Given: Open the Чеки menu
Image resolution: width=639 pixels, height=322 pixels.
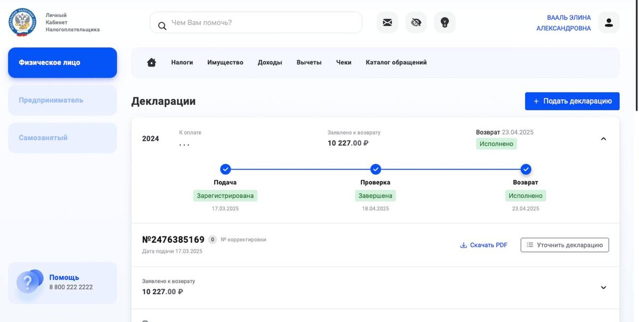Looking at the screenshot, I should click(343, 62).
